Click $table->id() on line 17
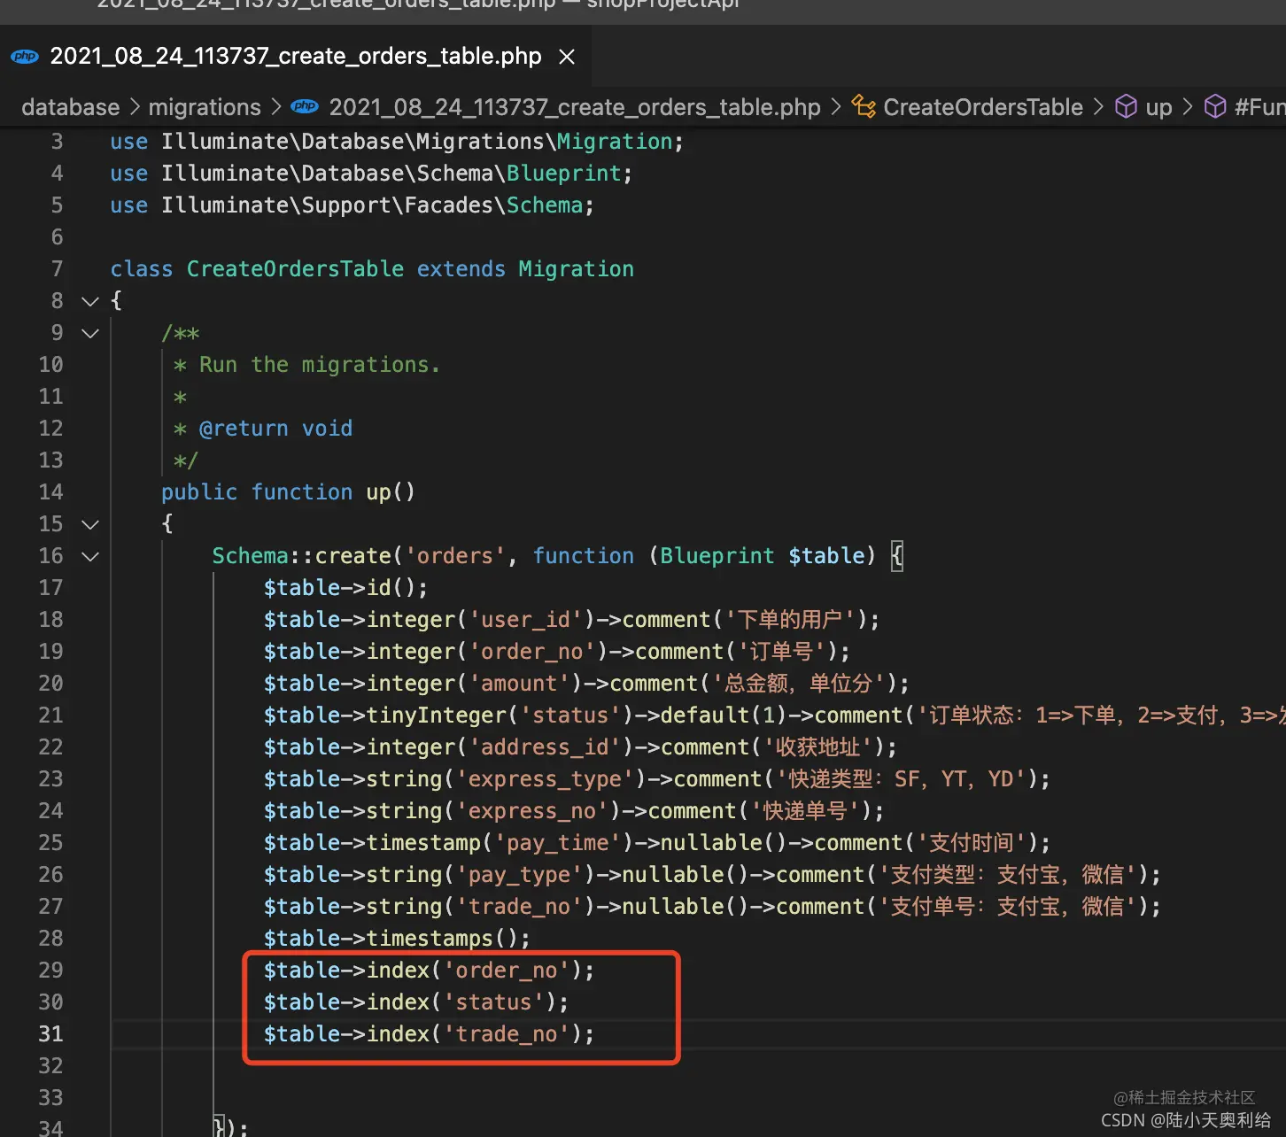Image resolution: width=1286 pixels, height=1137 pixels. pos(345,588)
